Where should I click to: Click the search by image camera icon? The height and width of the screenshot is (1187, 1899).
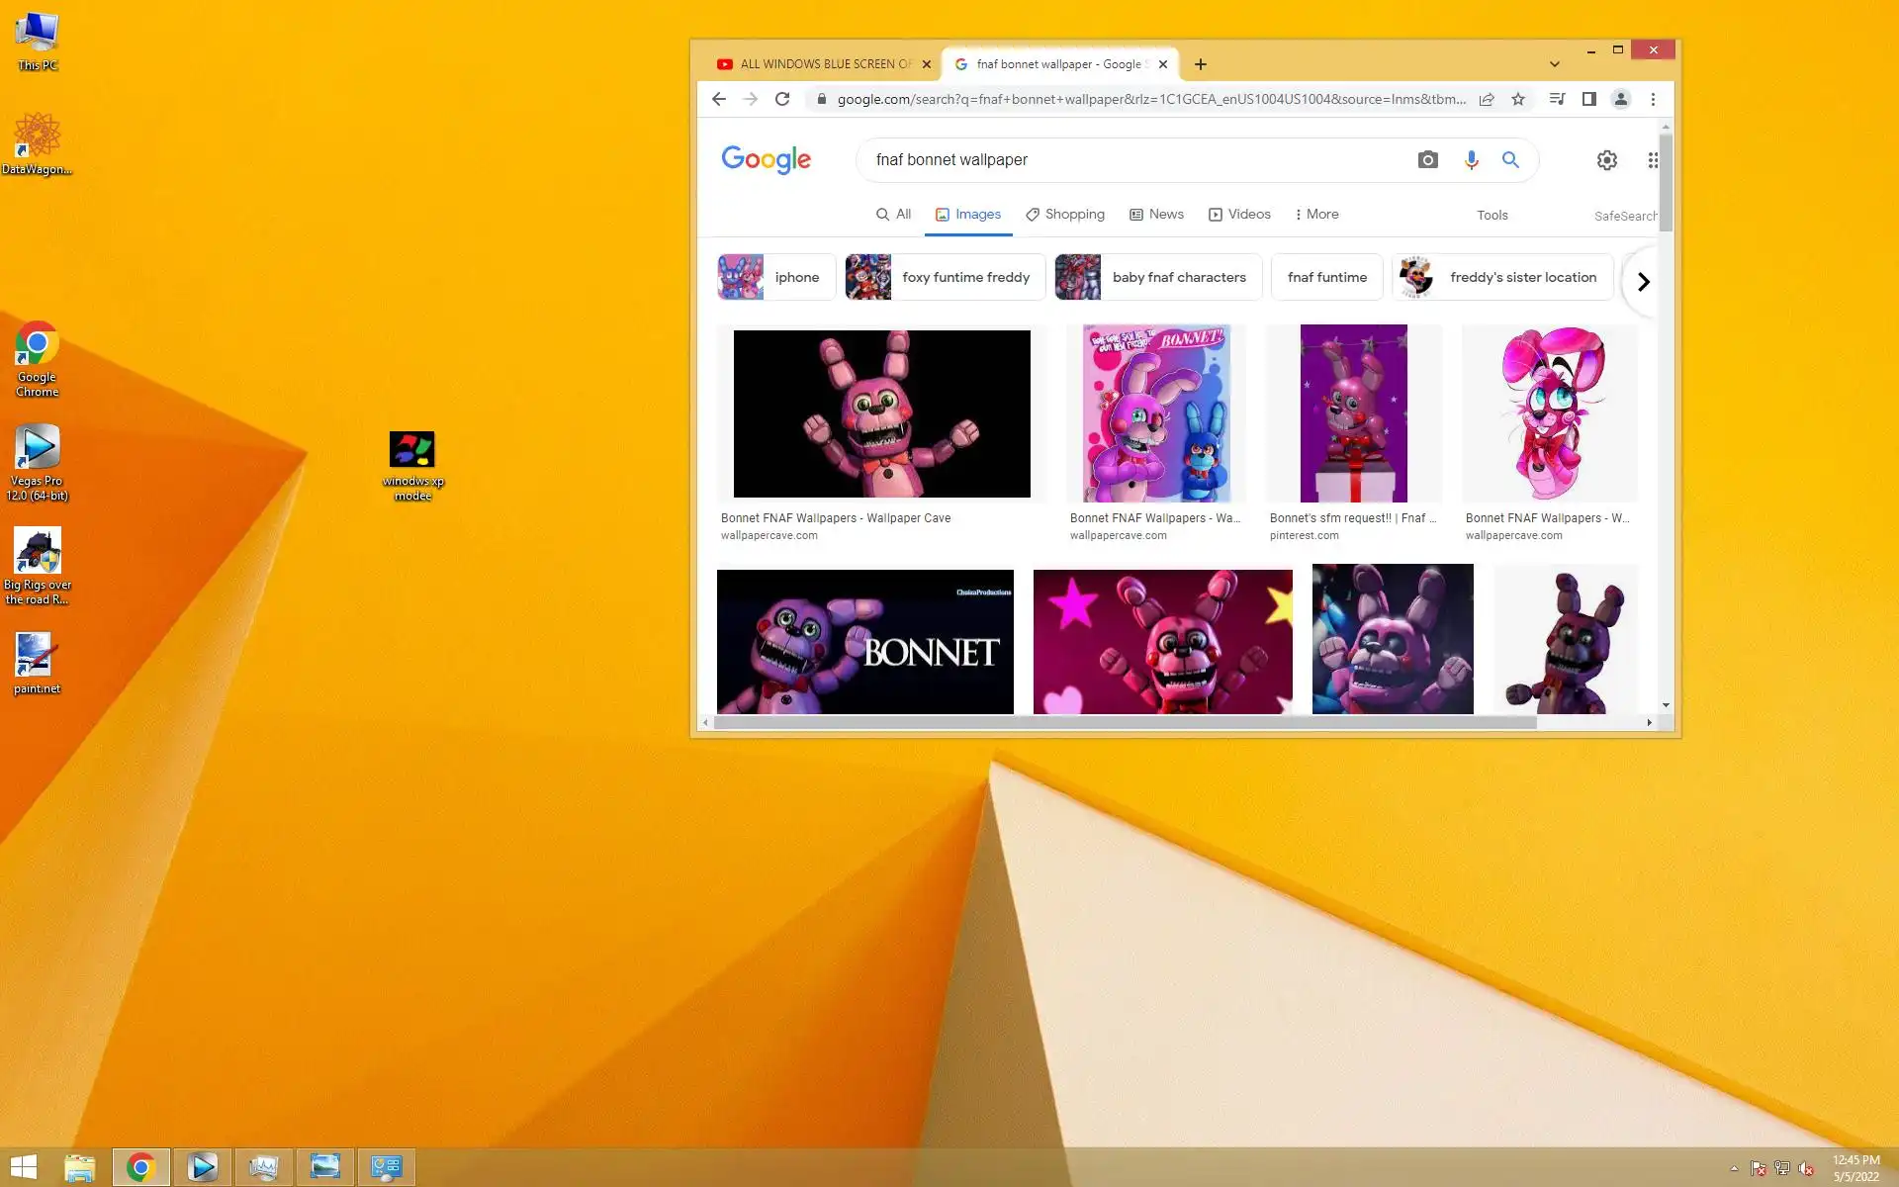tap(1427, 160)
